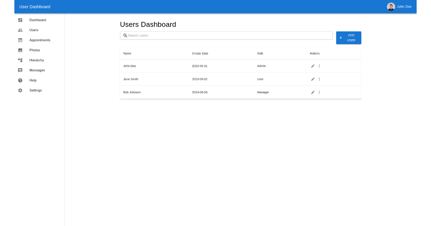Image resolution: width=431 pixels, height=226 pixels.
Task: Open the Users section from the sidebar
Action: (34, 30)
